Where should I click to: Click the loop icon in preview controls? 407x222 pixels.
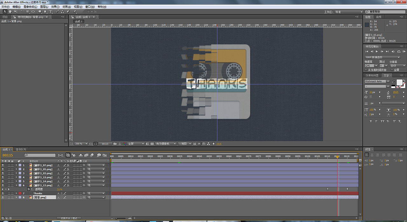tap(399, 51)
